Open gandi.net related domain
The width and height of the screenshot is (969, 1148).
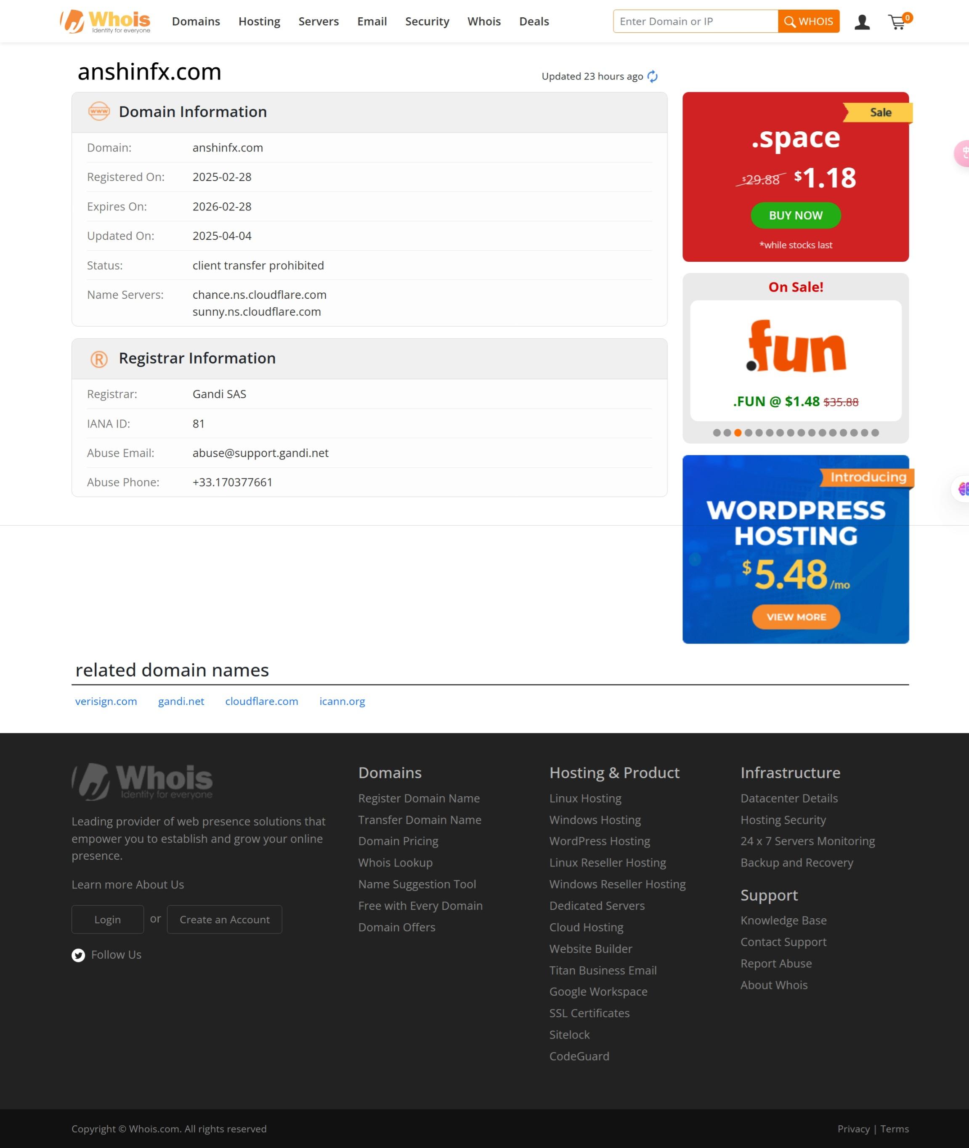[x=181, y=702]
